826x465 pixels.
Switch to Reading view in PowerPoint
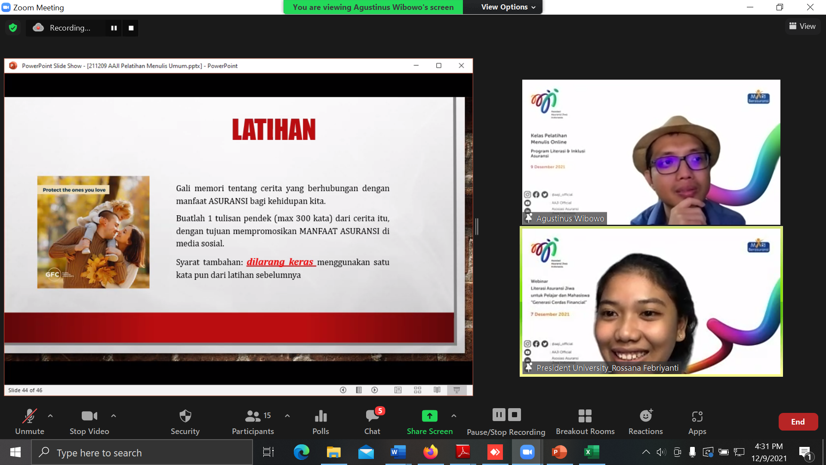pyautogui.click(x=437, y=390)
